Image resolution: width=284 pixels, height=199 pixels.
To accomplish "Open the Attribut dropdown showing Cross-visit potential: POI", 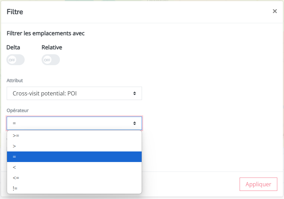I will pos(74,93).
